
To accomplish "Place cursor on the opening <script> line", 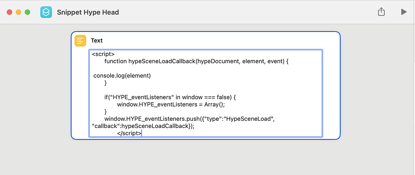I will click(103, 54).
